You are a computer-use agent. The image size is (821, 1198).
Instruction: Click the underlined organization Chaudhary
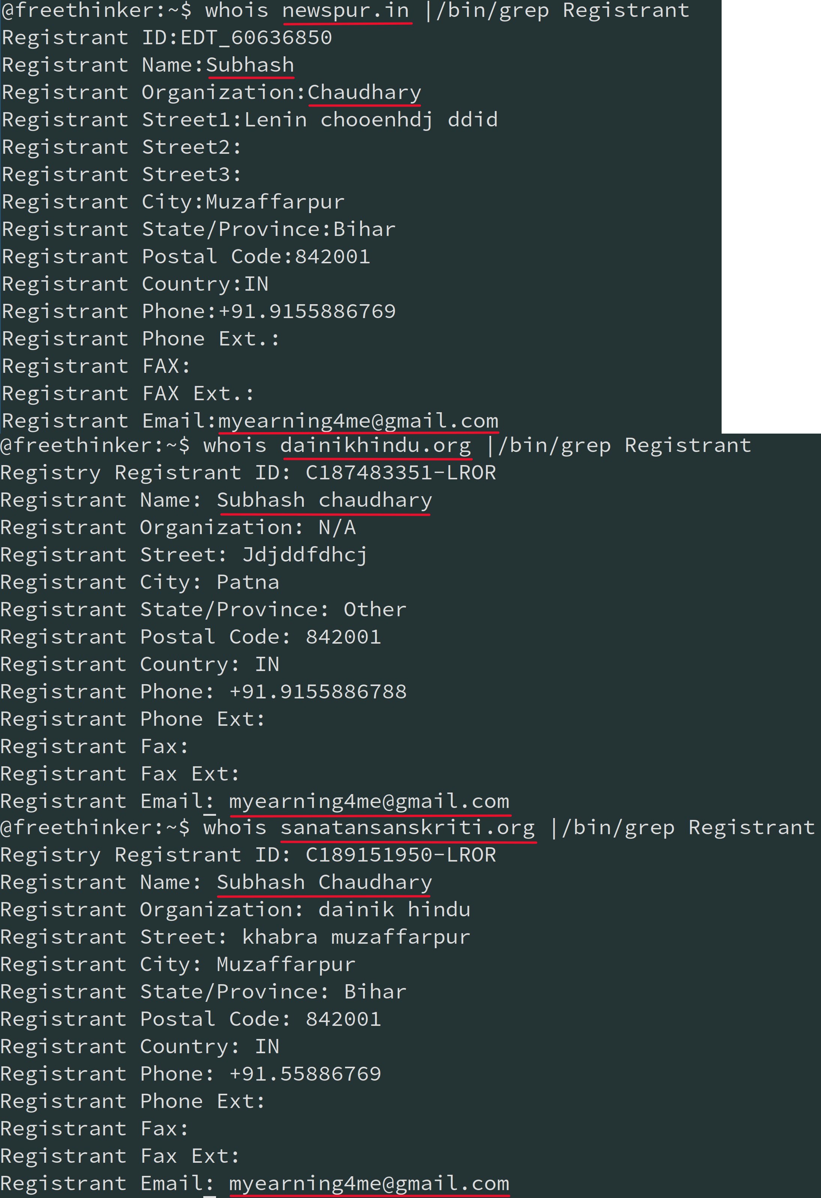pyautogui.click(x=365, y=93)
